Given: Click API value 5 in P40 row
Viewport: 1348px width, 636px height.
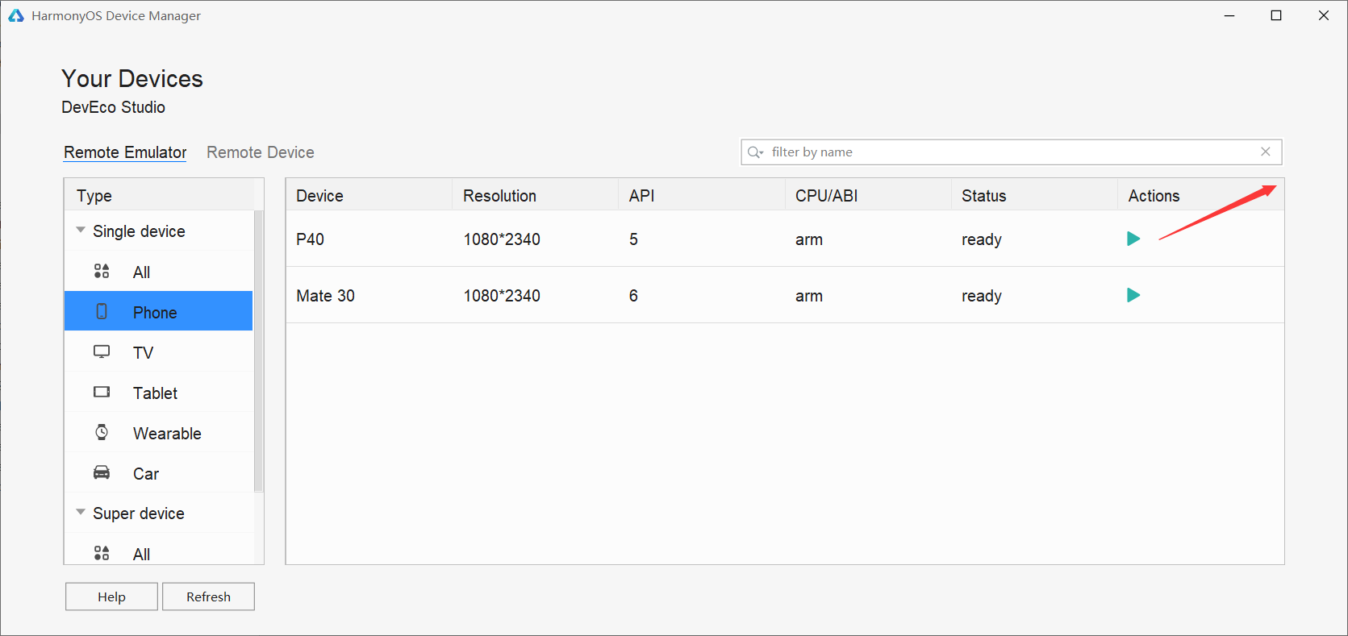Looking at the screenshot, I should click(x=634, y=239).
